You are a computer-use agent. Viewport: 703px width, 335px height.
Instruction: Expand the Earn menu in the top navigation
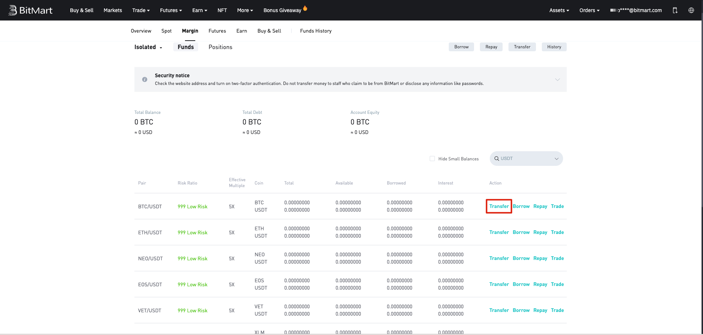click(200, 10)
